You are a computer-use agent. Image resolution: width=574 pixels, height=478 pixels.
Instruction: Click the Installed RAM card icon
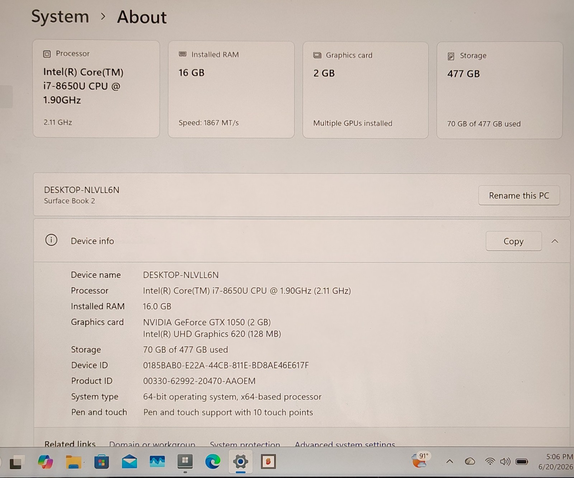pyautogui.click(x=183, y=54)
